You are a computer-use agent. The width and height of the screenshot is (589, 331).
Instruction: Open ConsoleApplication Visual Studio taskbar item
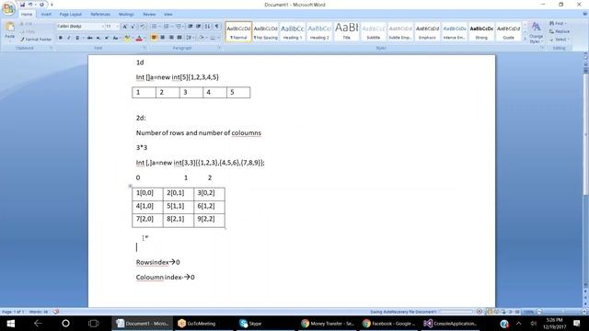click(x=450, y=324)
